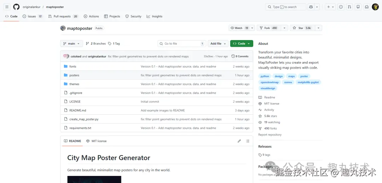Image resolution: width=382 pixels, height=183 pixels.
Task: Select the python topic tag
Action: (265, 76)
